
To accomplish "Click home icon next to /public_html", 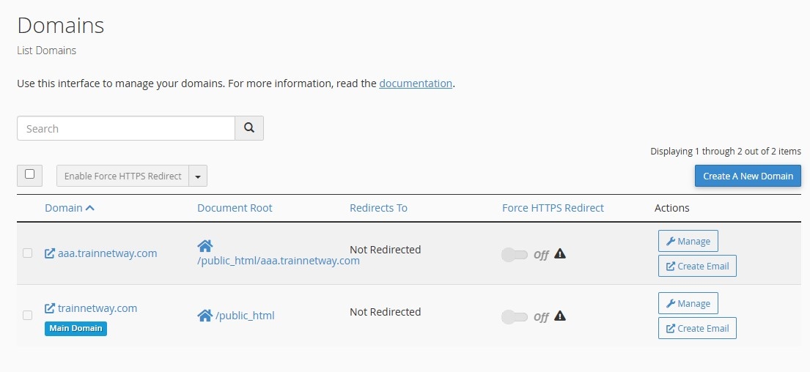I will tap(205, 315).
